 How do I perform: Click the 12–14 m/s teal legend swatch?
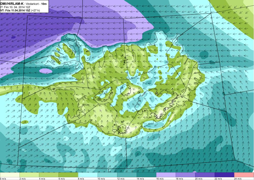point(127,175)
